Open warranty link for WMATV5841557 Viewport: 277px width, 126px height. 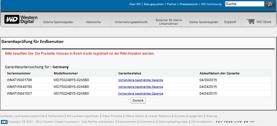tap(140, 94)
